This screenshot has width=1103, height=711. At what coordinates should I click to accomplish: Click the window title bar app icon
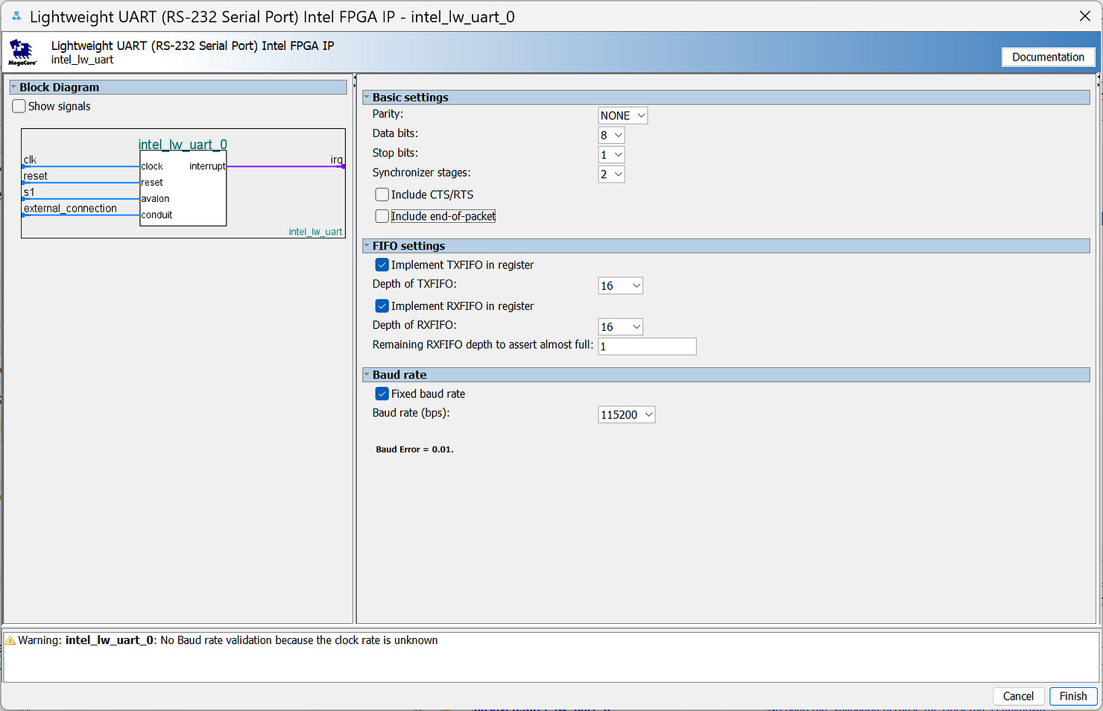coord(16,16)
